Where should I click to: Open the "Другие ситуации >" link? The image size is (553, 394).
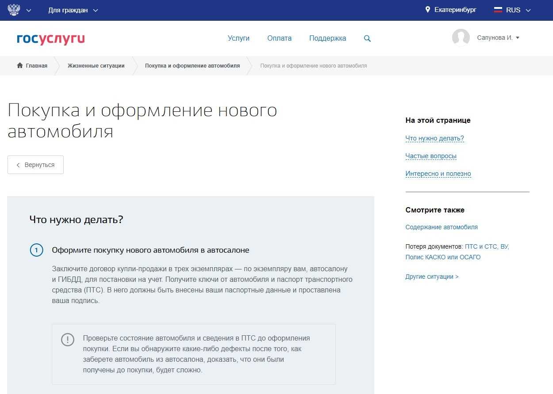pos(432,277)
